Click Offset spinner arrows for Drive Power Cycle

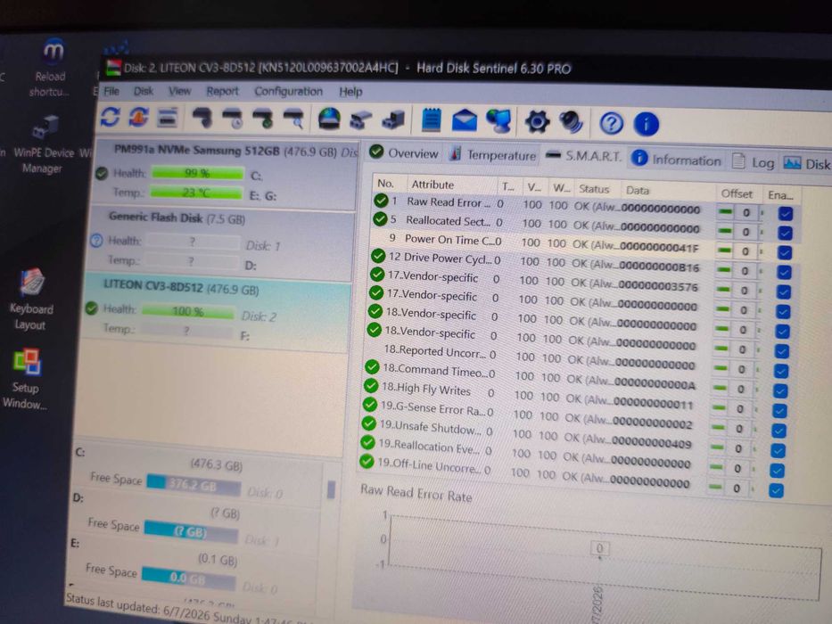tap(761, 271)
